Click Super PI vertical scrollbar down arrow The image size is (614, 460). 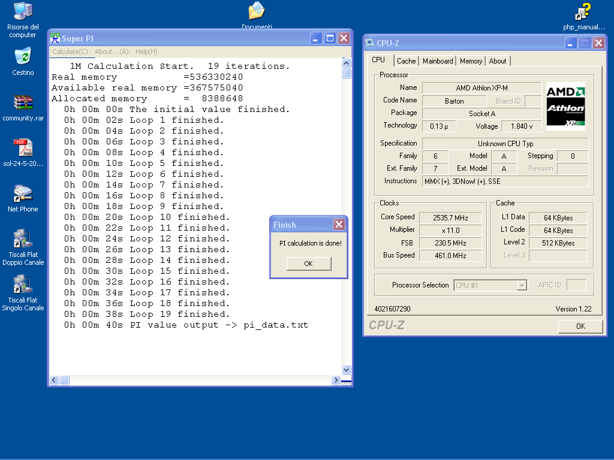346,370
